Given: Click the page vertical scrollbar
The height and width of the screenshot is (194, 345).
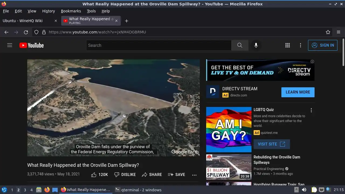Looking at the screenshot, I should pyautogui.click(x=343, y=53).
